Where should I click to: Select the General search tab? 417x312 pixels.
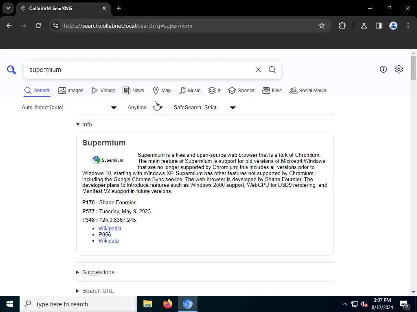(x=37, y=91)
